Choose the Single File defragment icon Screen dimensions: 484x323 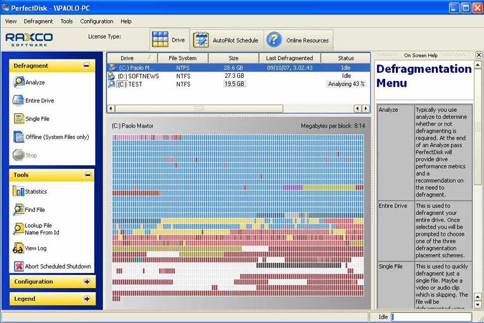pos(19,118)
